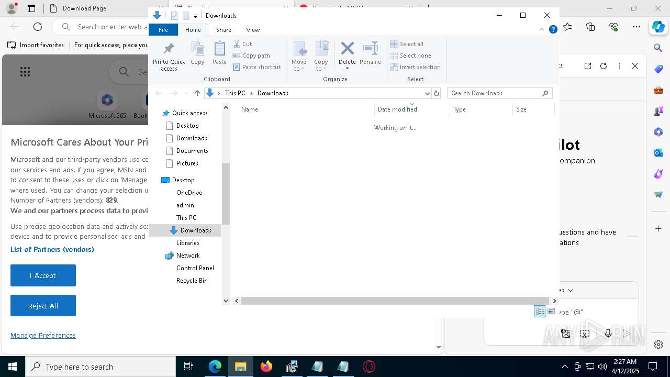Click This PC in address breadcrumb
The image size is (670, 377).
coord(235,93)
